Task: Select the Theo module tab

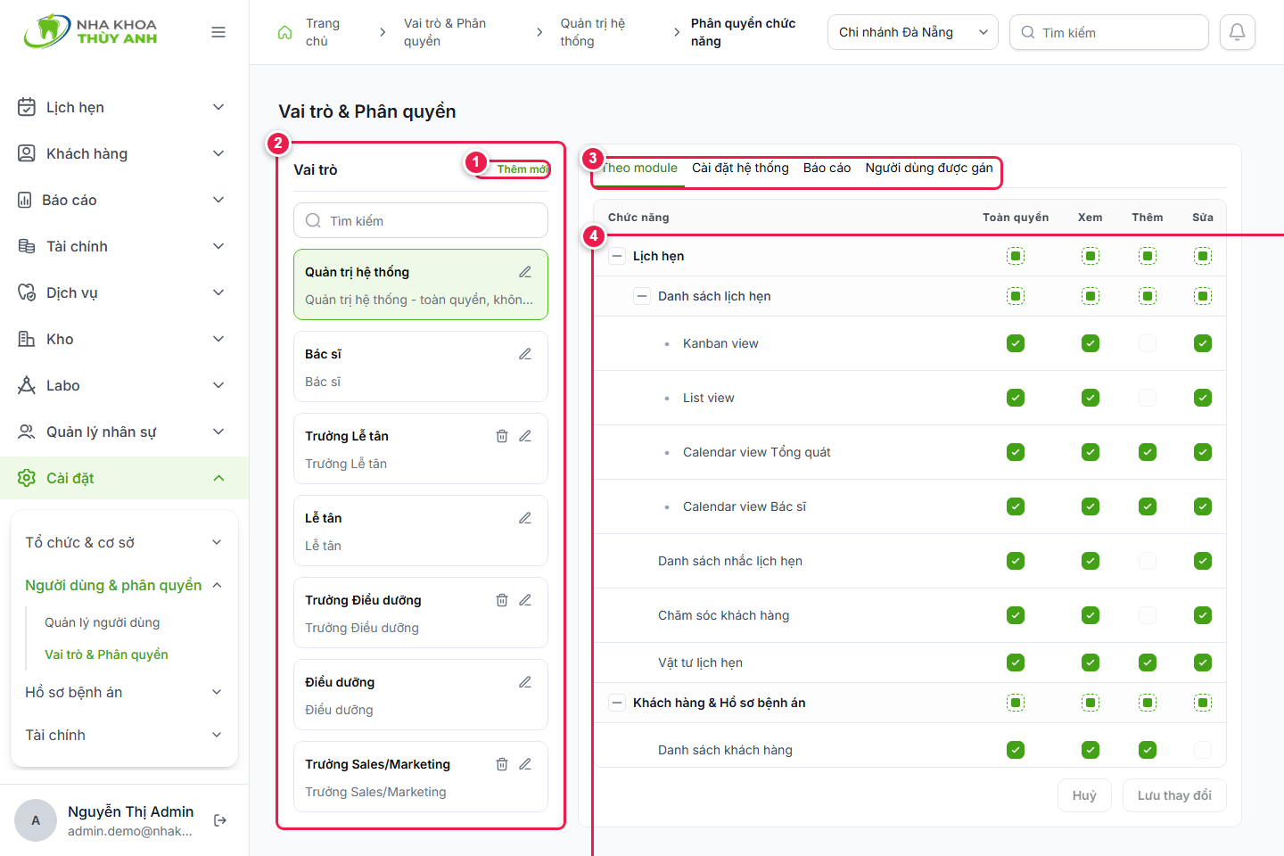Action: tap(638, 168)
